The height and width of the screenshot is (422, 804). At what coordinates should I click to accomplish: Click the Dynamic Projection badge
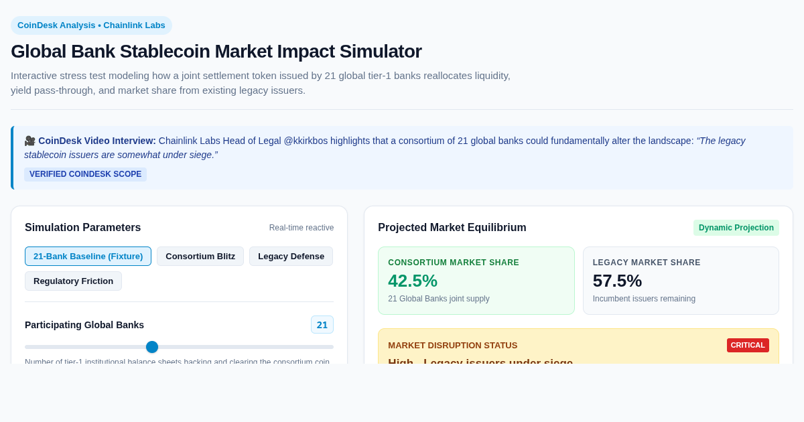tap(736, 228)
